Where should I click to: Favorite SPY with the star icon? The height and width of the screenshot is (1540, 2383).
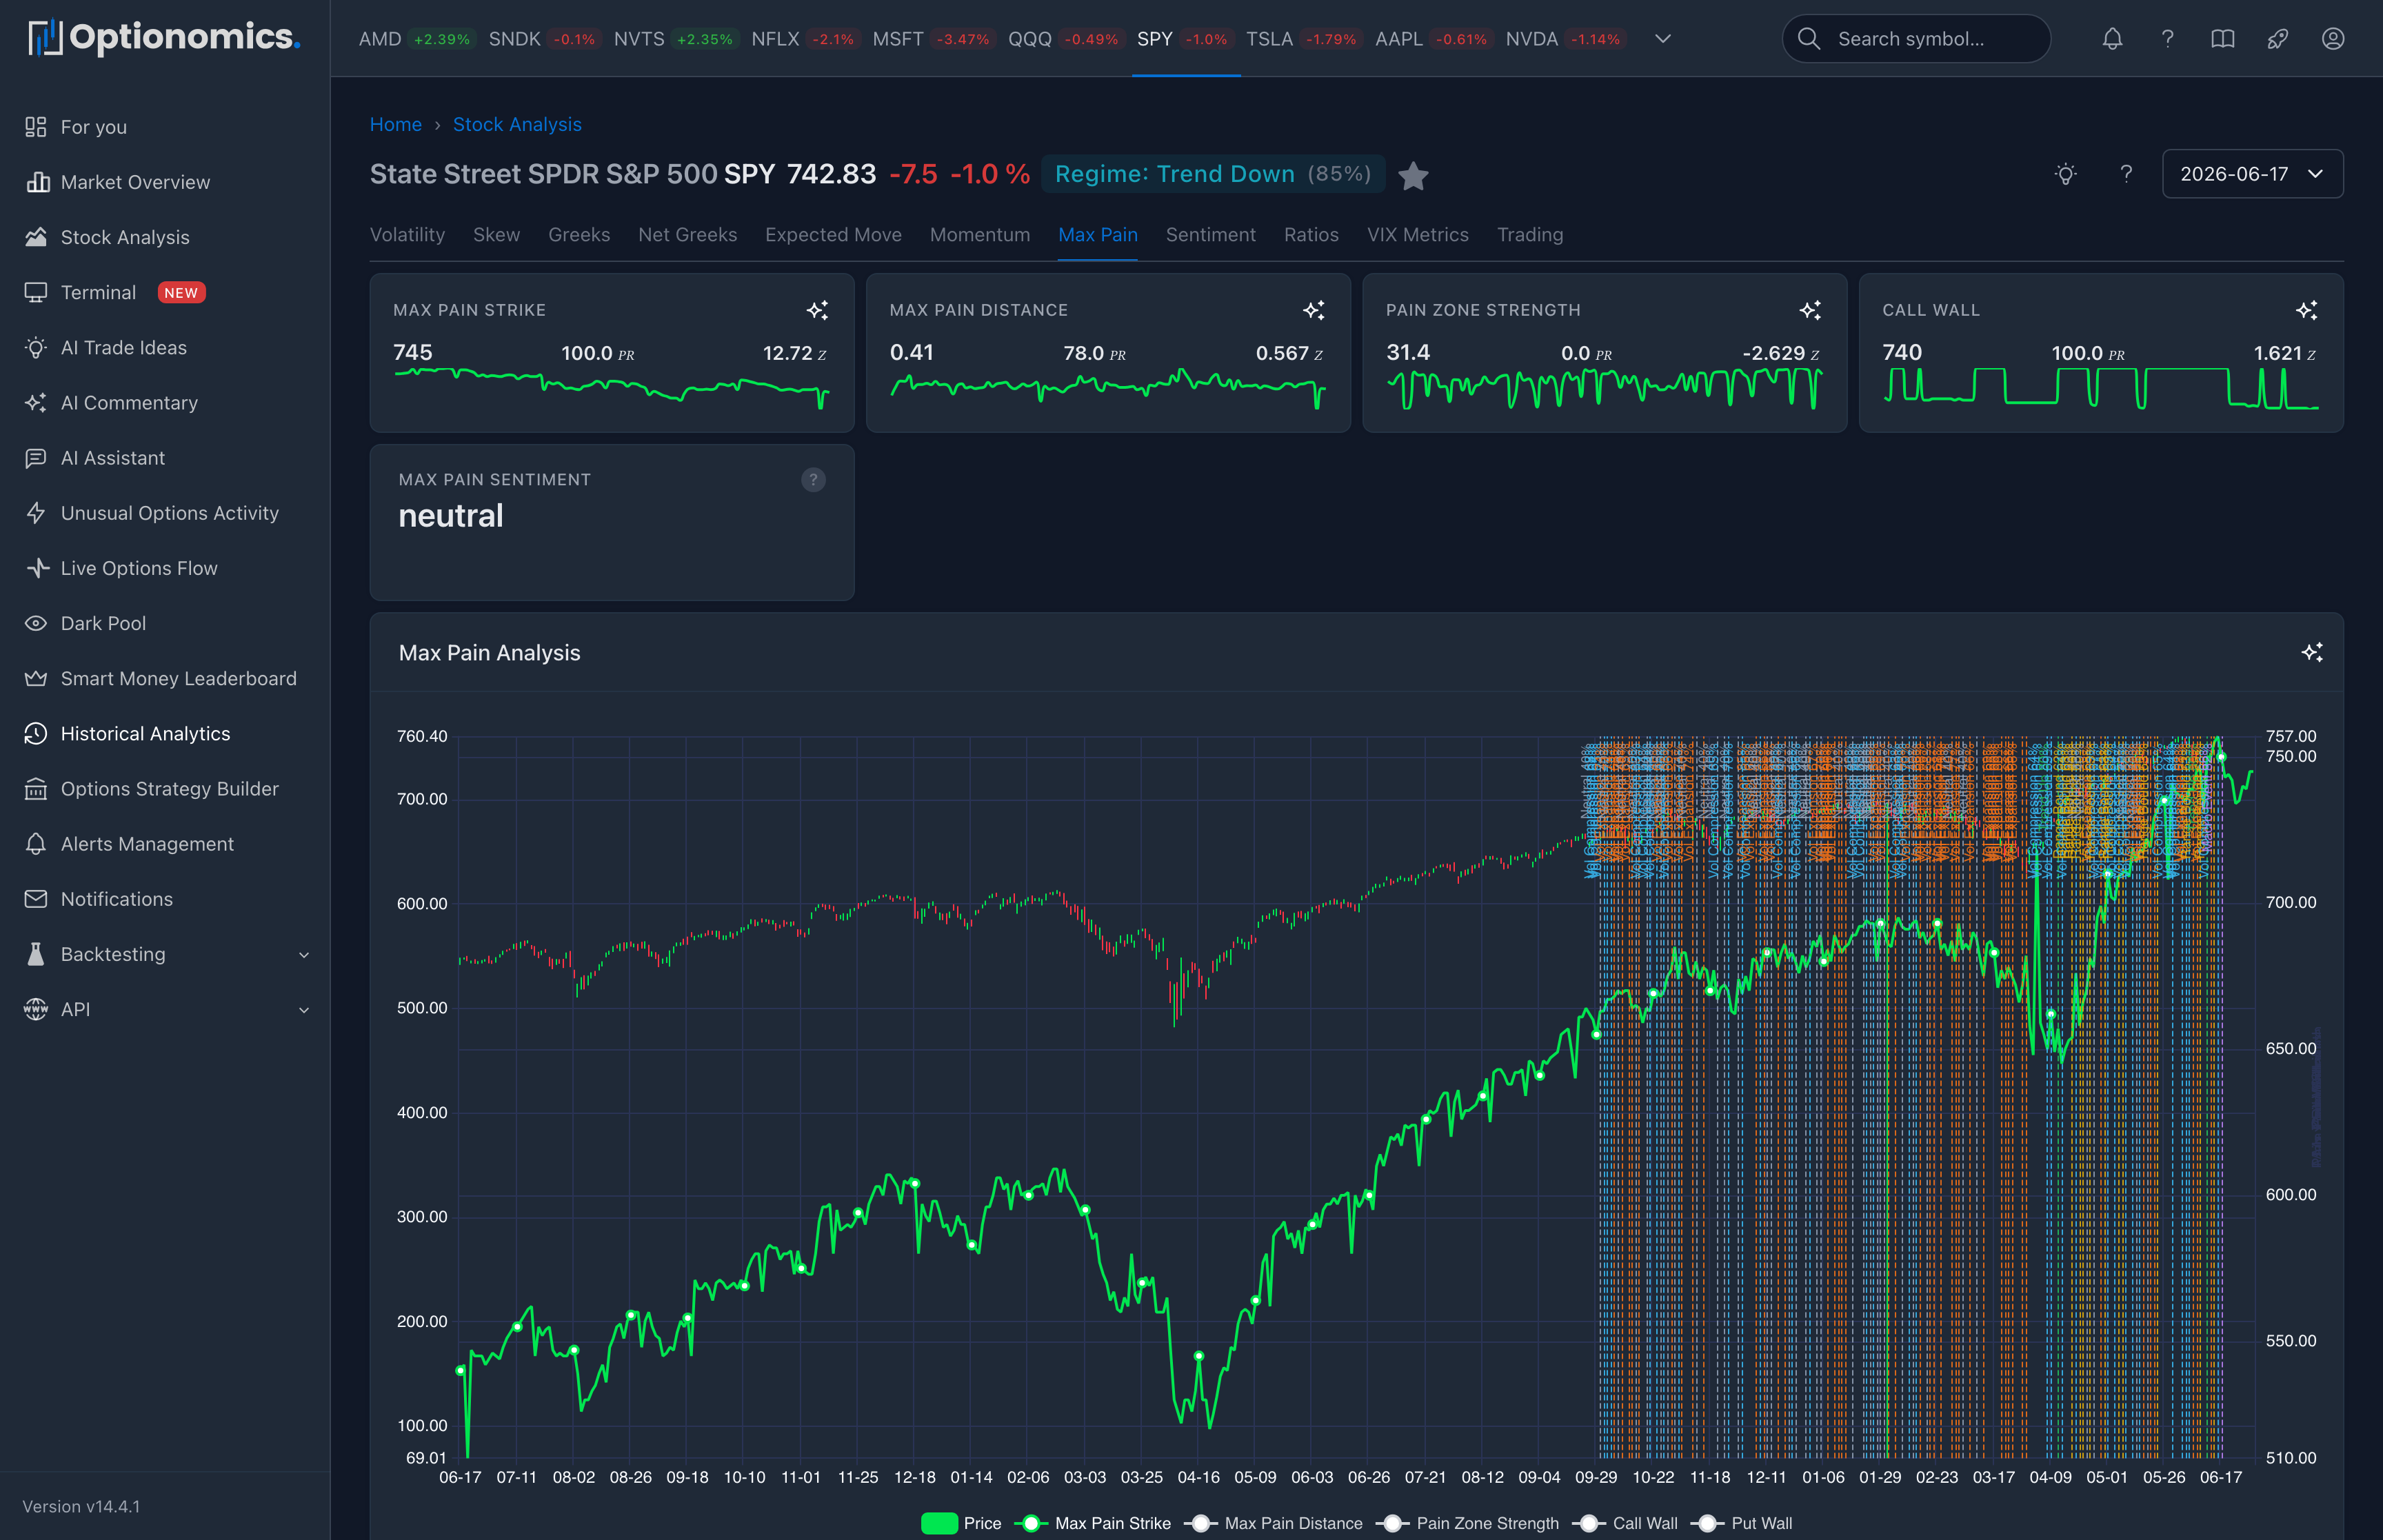click(x=1413, y=175)
